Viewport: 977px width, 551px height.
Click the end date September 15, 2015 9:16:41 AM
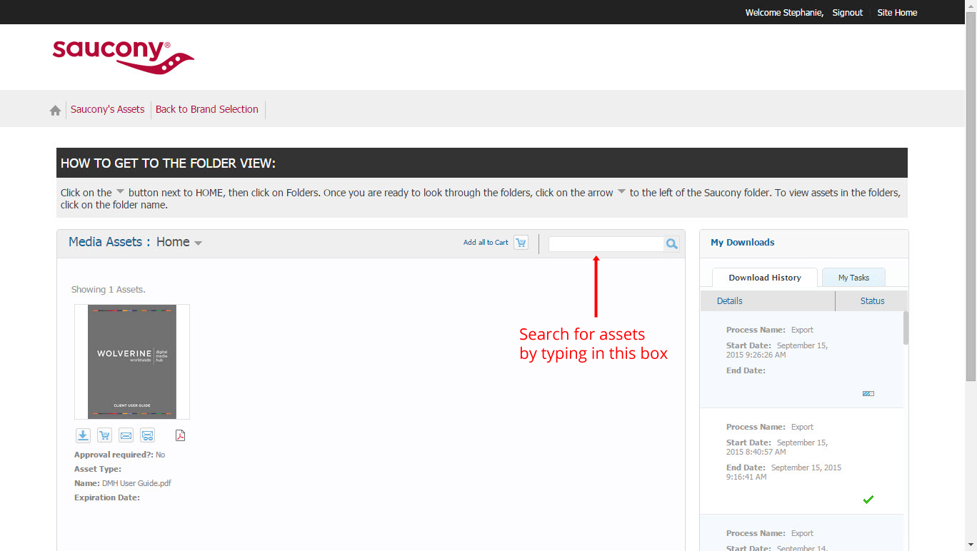coord(783,472)
